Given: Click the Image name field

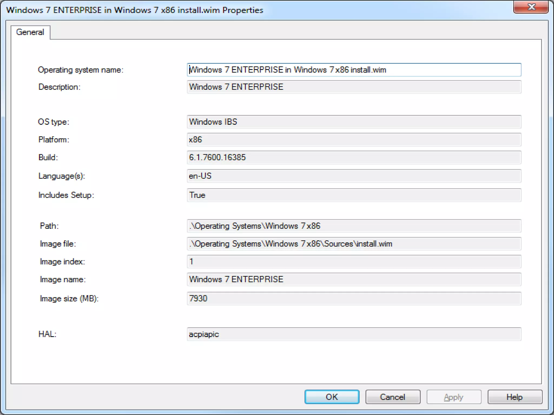Looking at the screenshot, I should [354, 279].
